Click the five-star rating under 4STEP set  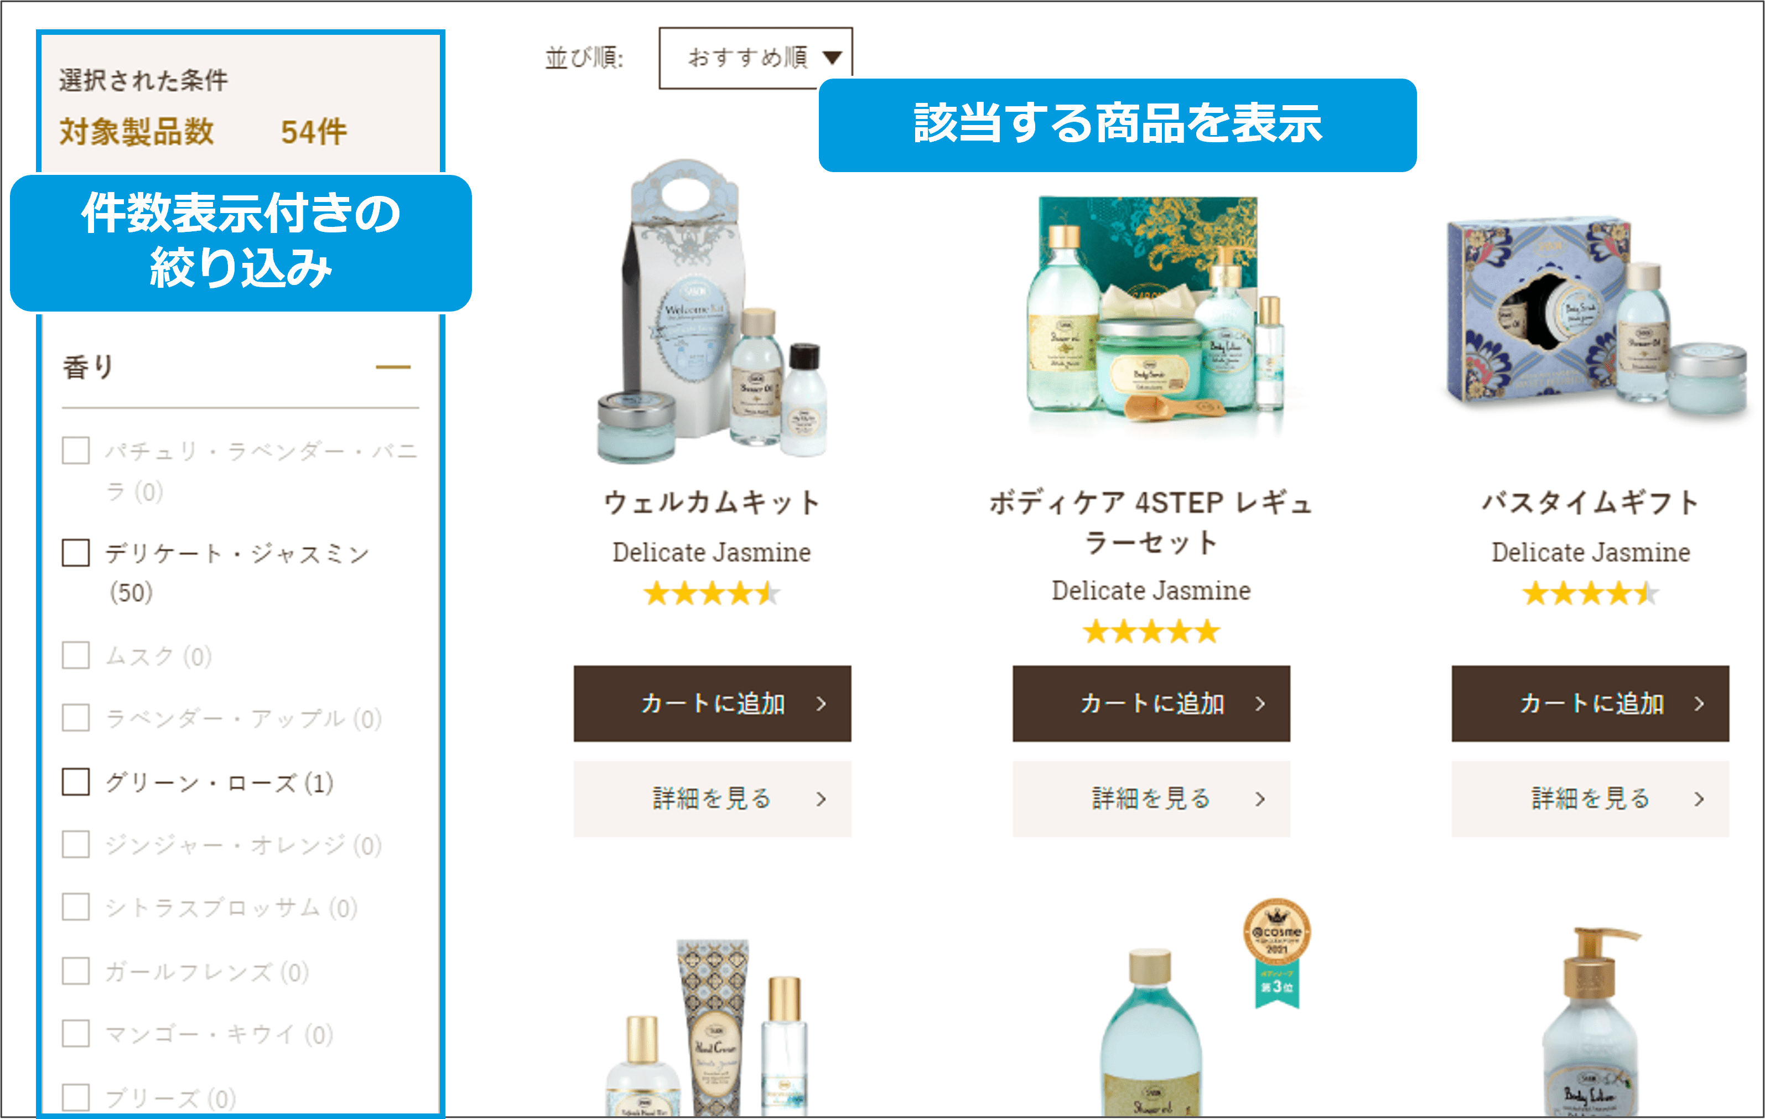[x=1151, y=631]
